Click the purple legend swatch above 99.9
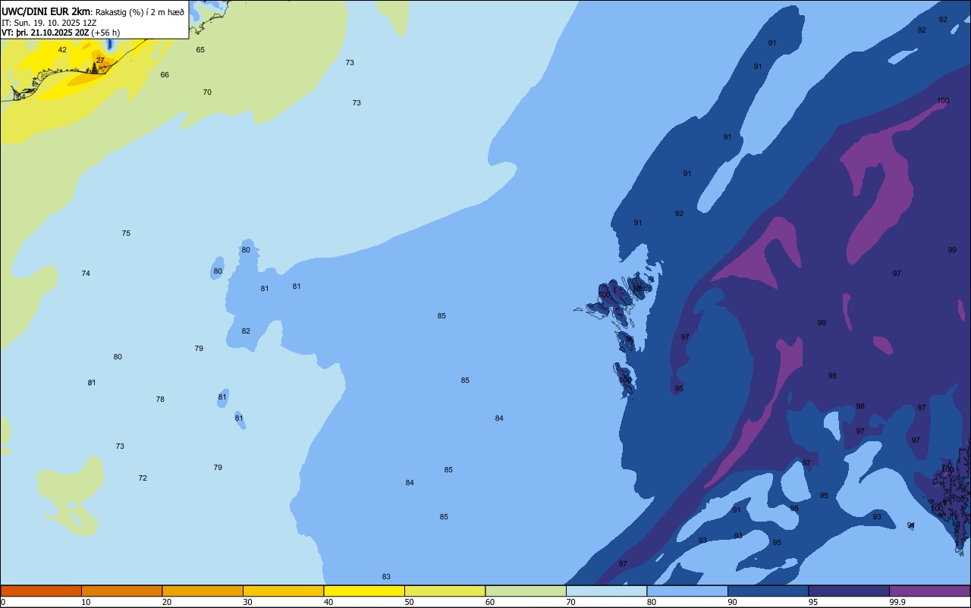This screenshot has width=971, height=608. click(x=930, y=591)
